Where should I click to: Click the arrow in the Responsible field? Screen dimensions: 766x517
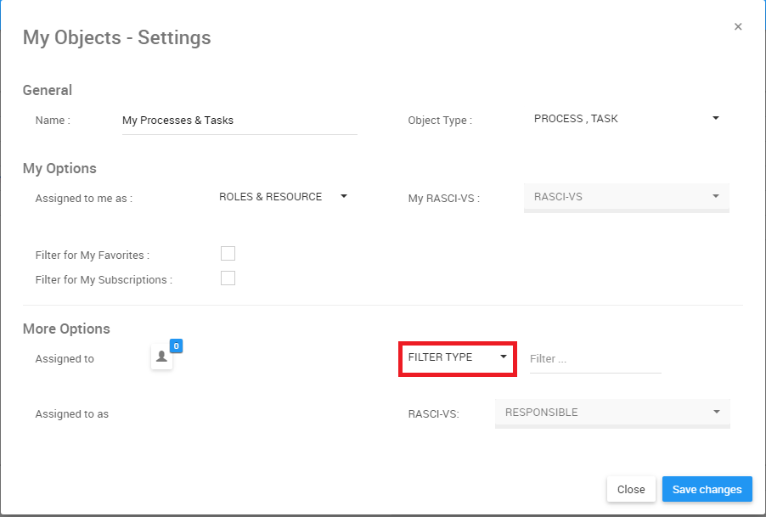coord(717,412)
